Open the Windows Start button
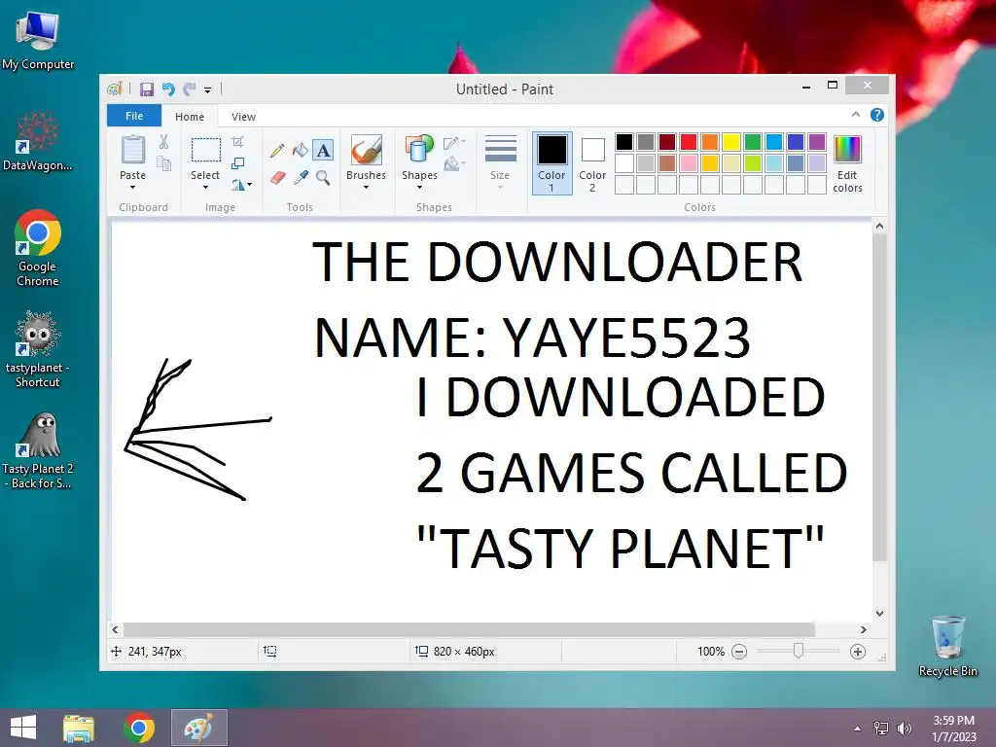 (23, 728)
